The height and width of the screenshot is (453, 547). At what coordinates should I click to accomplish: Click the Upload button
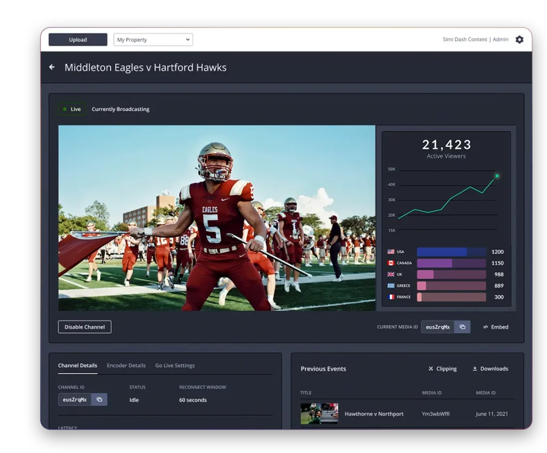coord(78,40)
